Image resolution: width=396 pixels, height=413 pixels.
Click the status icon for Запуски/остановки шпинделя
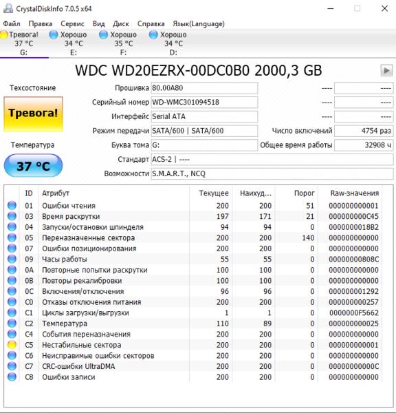[x=12, y=227]
